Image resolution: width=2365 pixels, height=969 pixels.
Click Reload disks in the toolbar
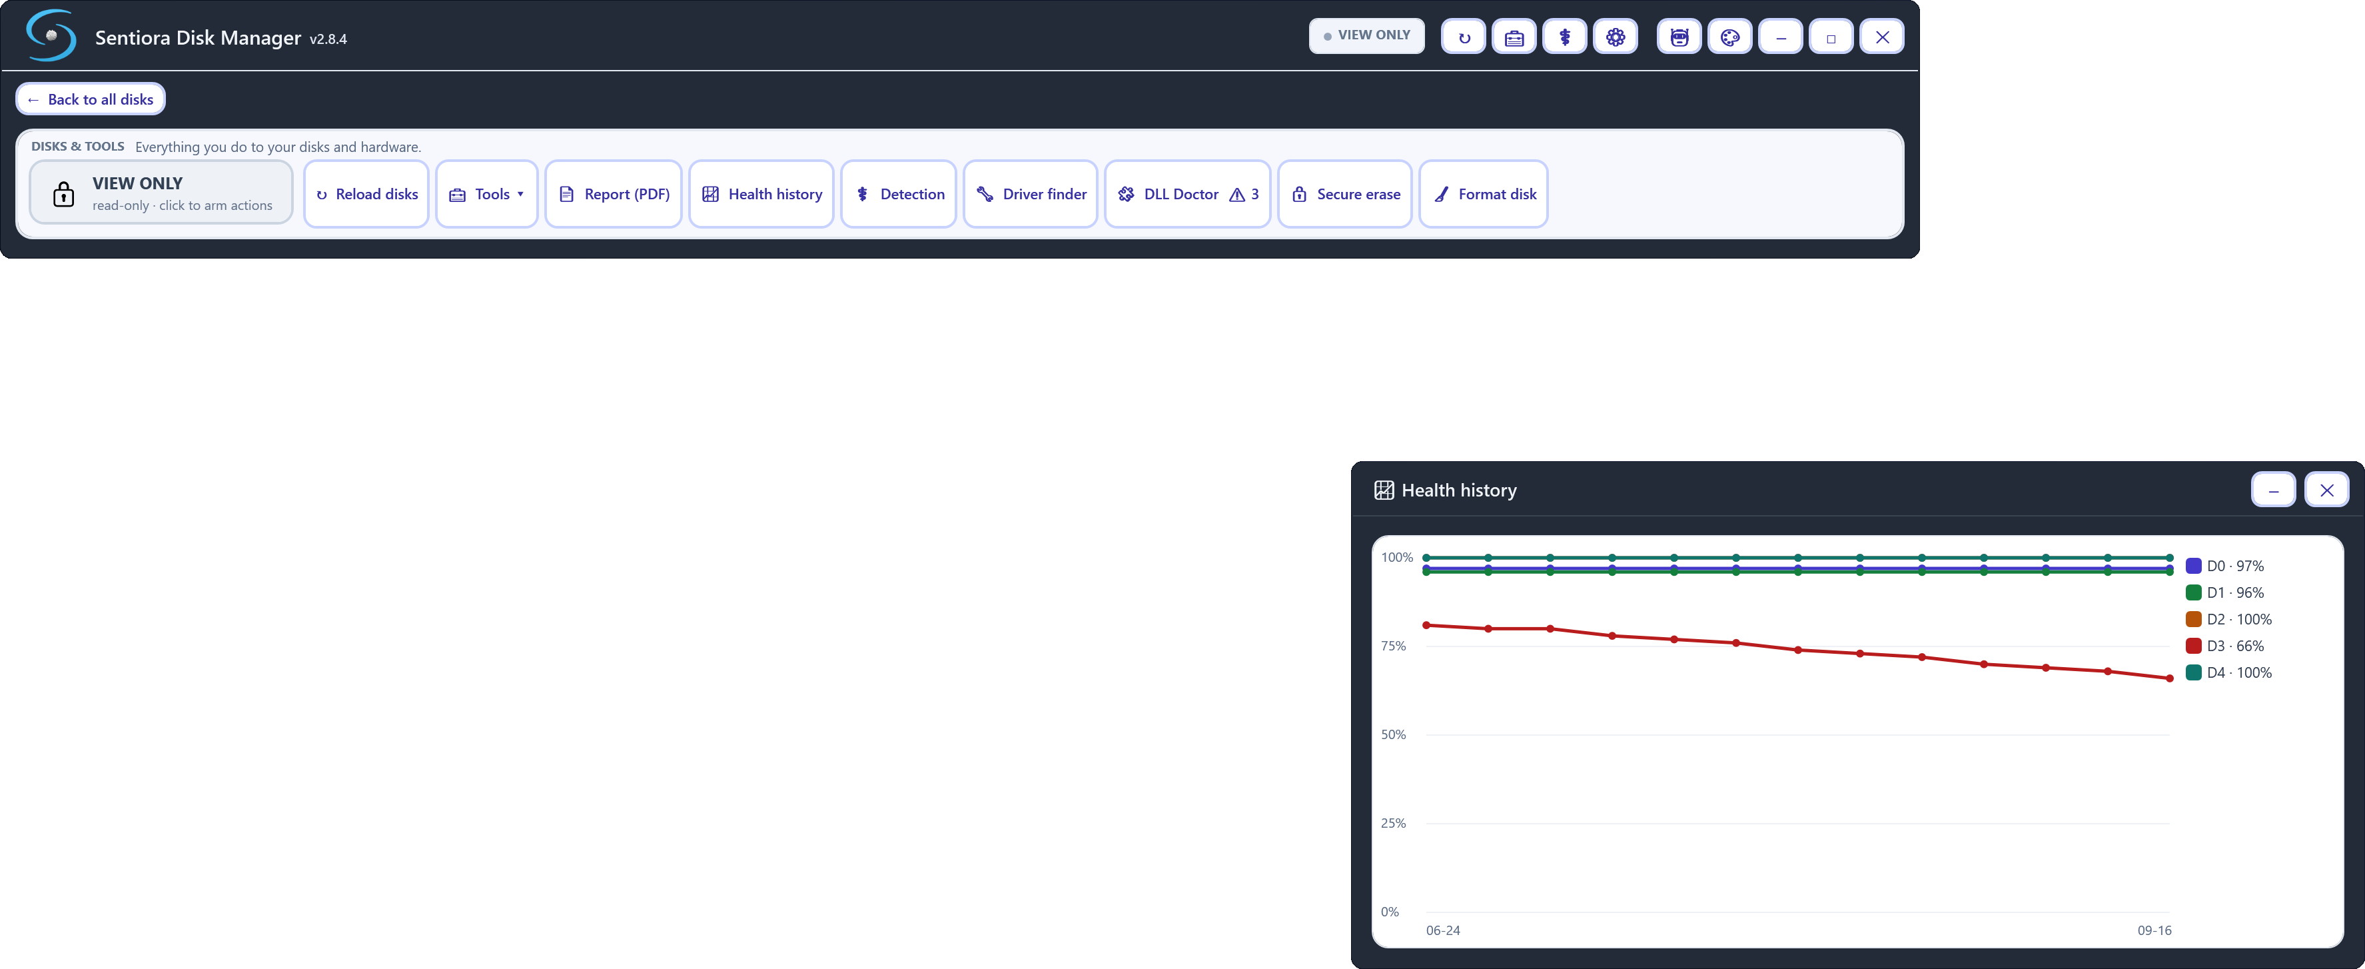[x=366, y=194]
